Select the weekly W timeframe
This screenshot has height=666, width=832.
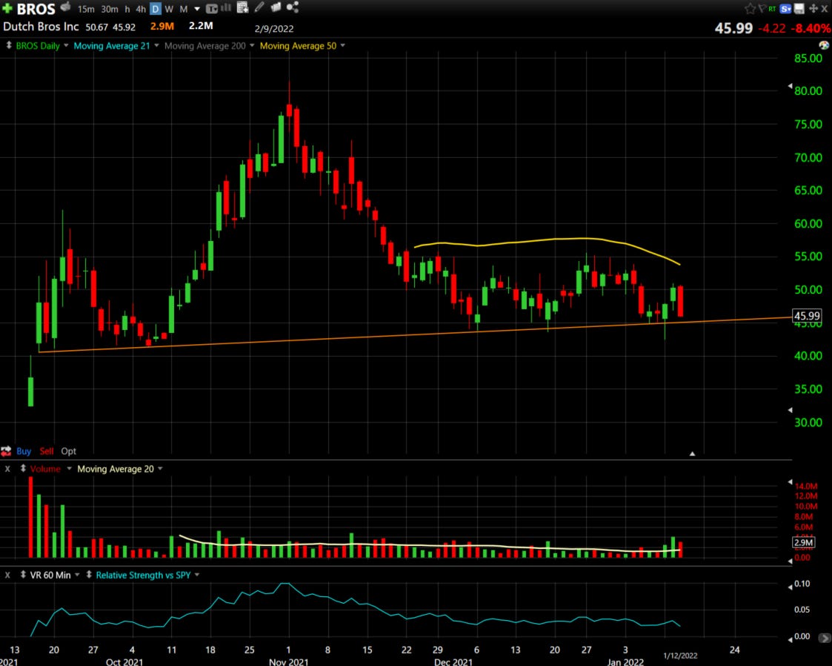(169, 9)
